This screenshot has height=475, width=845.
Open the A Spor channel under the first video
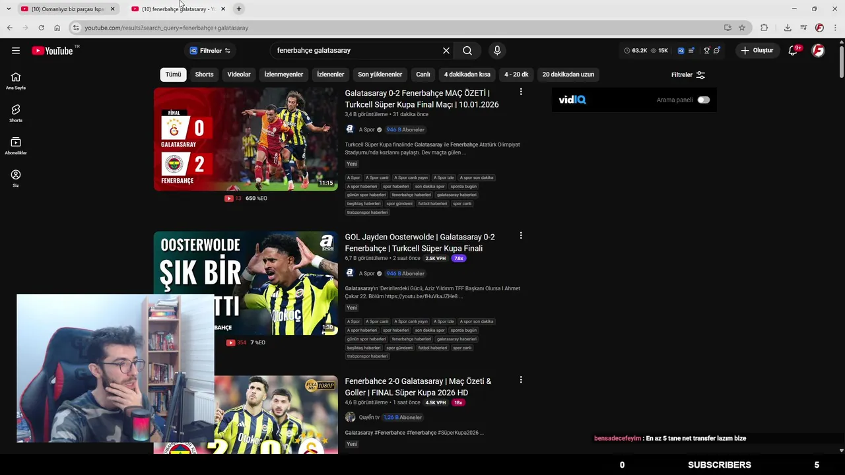[x=366, y=130]
